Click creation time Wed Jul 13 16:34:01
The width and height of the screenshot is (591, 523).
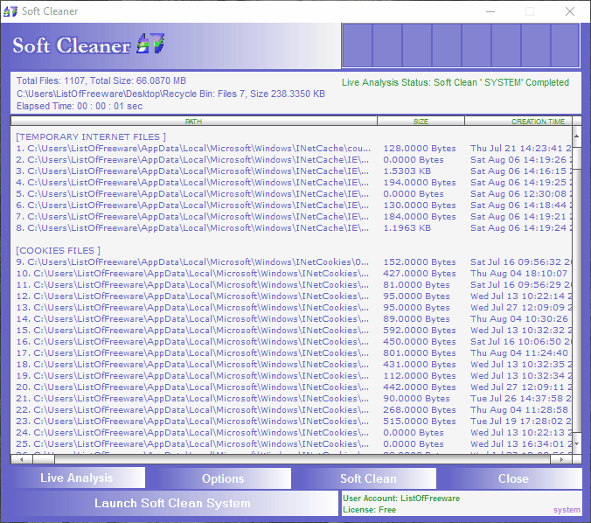521,443
